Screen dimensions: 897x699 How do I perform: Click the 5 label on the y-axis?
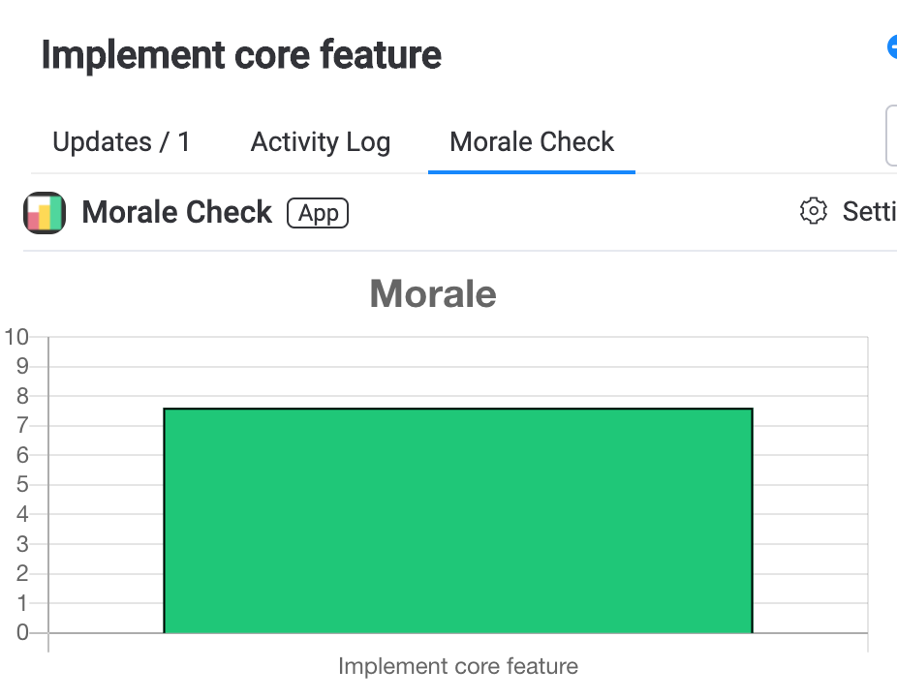[23, 485]
